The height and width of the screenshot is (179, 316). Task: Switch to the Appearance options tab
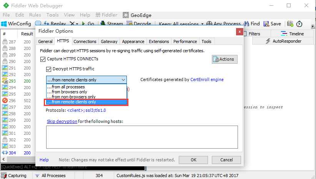133,41
